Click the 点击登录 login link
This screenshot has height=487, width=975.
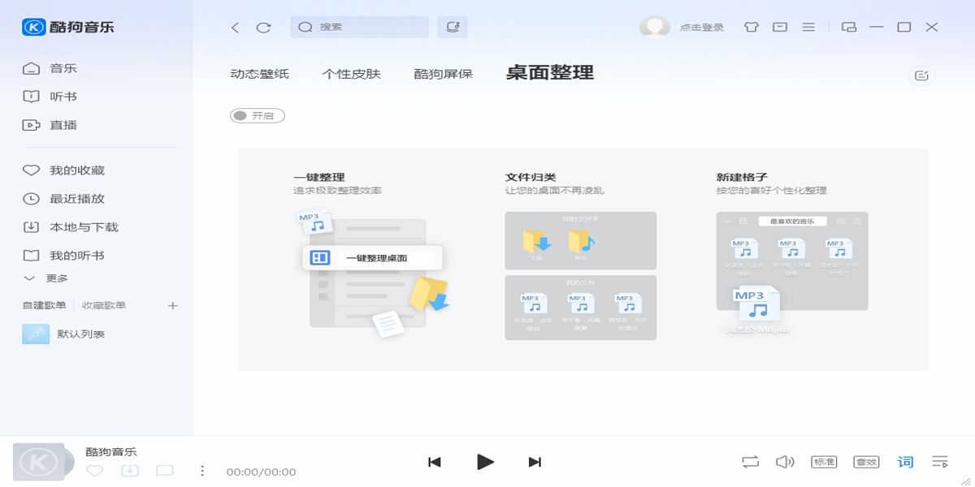(700, 27)
